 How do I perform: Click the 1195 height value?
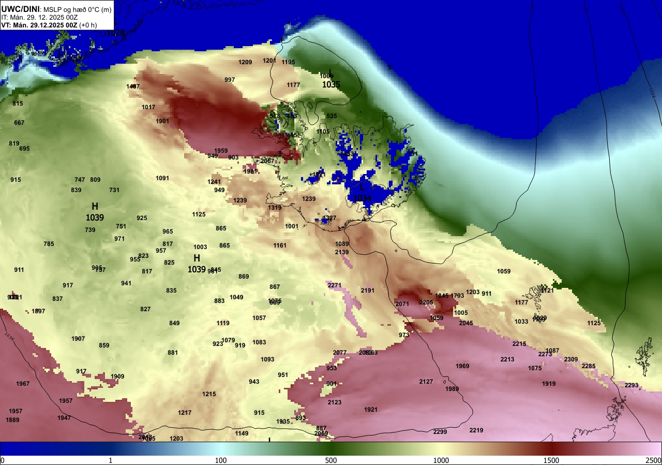pos(289,62)
